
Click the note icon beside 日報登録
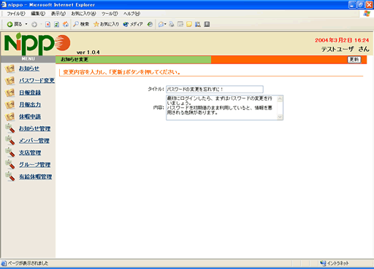(9, 93)
